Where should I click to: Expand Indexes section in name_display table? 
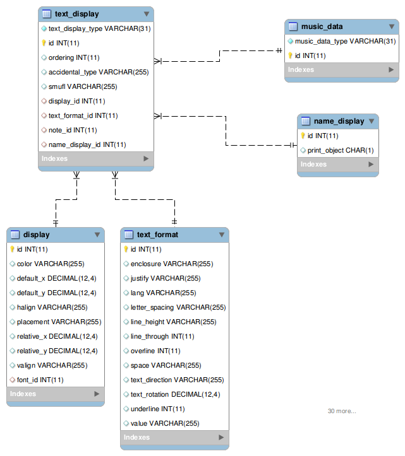pos(372,165)
